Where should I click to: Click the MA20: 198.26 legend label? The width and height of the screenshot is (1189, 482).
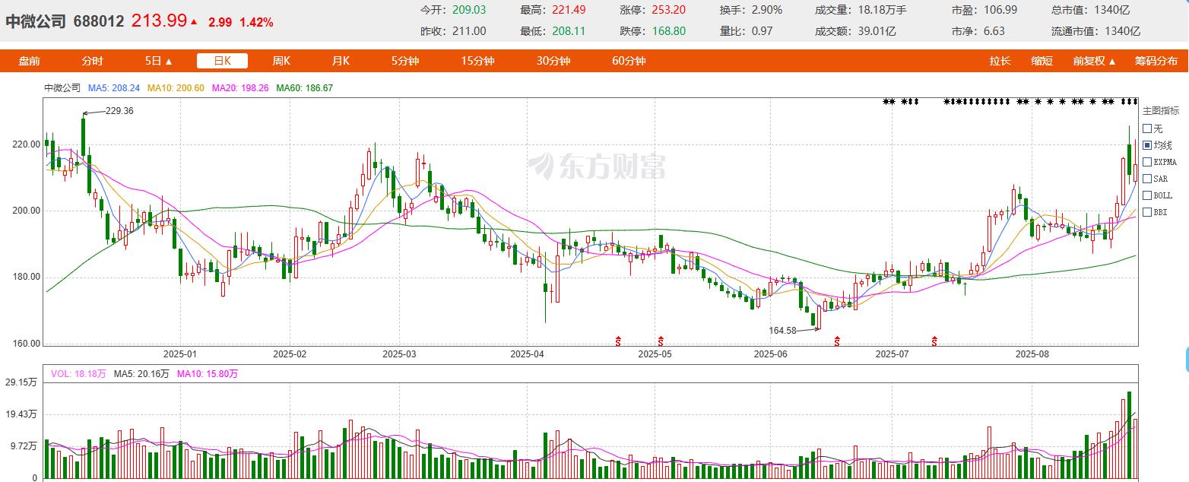point(240,88)
